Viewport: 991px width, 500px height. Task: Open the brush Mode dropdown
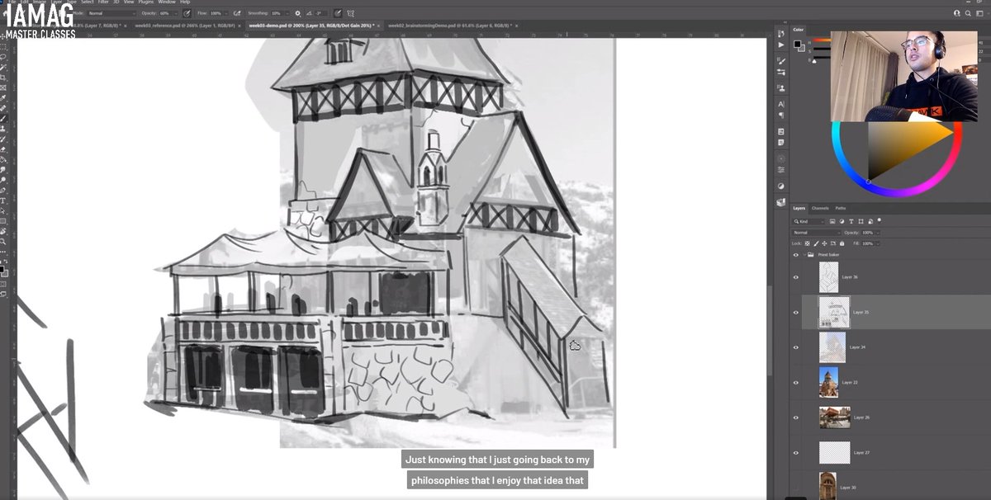pos(111,13)
